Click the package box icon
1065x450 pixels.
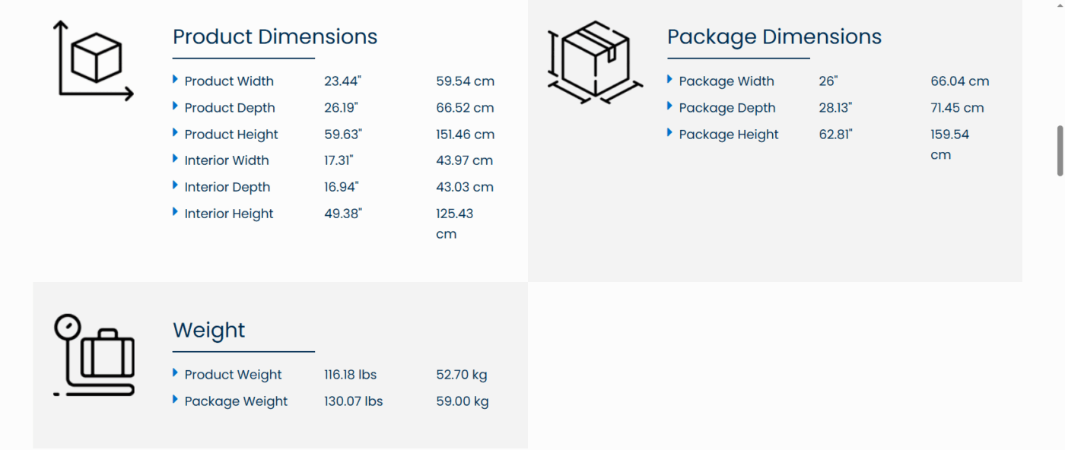coord(595,62)
